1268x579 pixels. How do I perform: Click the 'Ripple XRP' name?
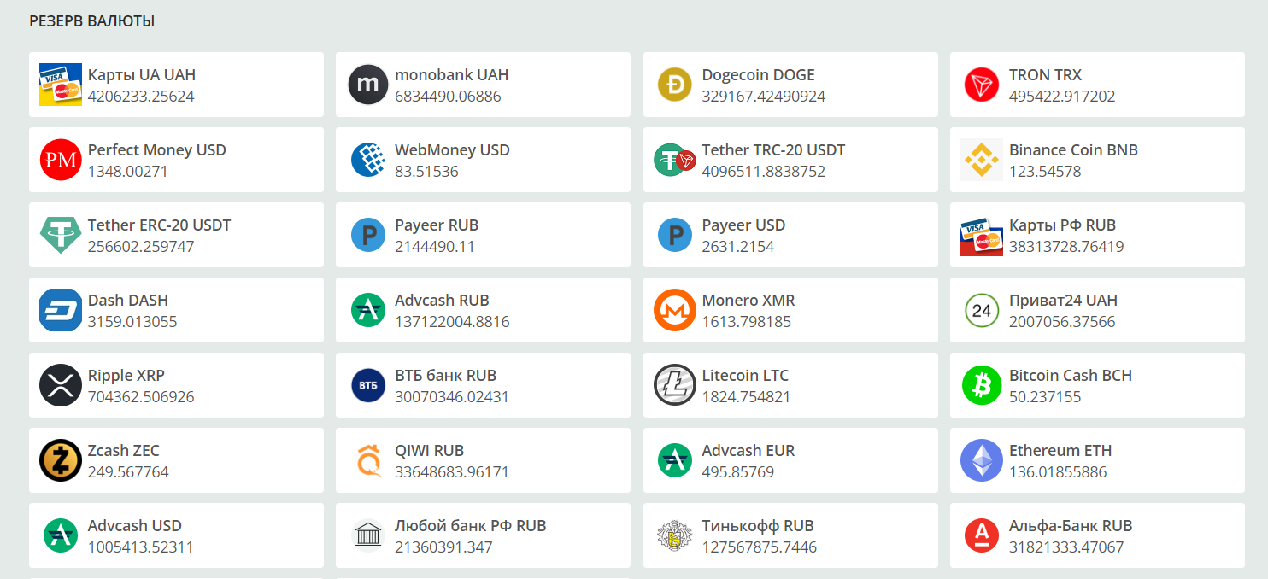[126, 375]
